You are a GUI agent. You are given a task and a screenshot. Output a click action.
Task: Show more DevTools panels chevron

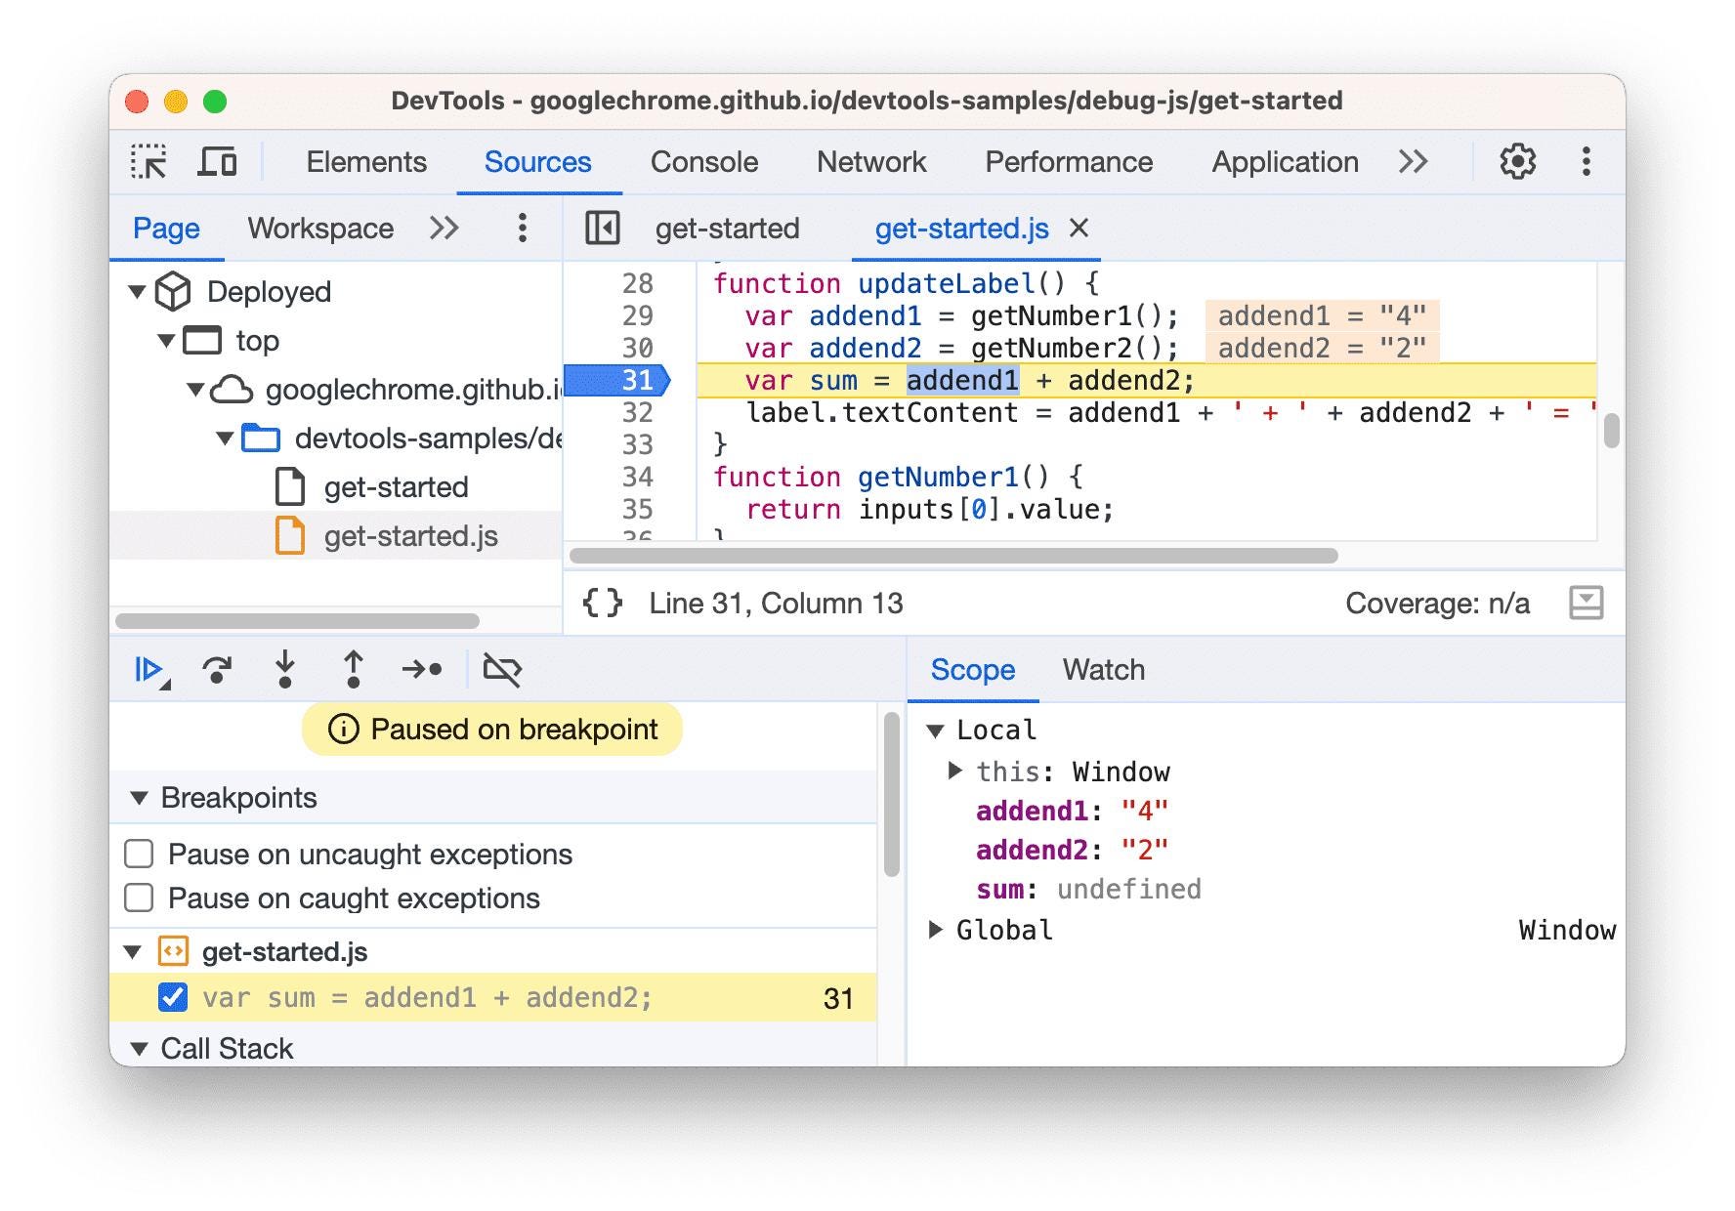1413,162
